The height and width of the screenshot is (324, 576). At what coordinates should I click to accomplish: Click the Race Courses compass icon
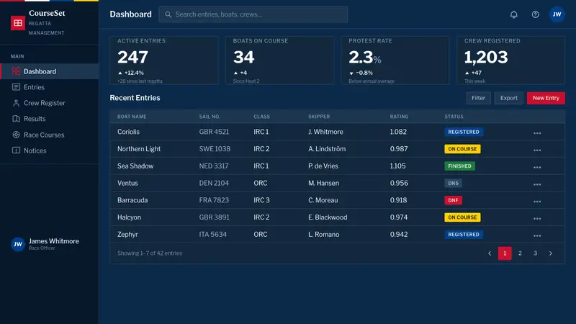tap(16, 135)
